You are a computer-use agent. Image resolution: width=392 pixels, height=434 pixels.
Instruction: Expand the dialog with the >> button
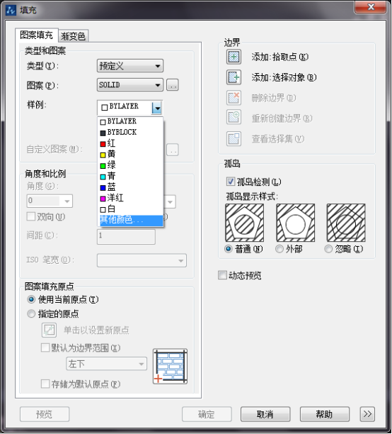(x=367, y=414)
